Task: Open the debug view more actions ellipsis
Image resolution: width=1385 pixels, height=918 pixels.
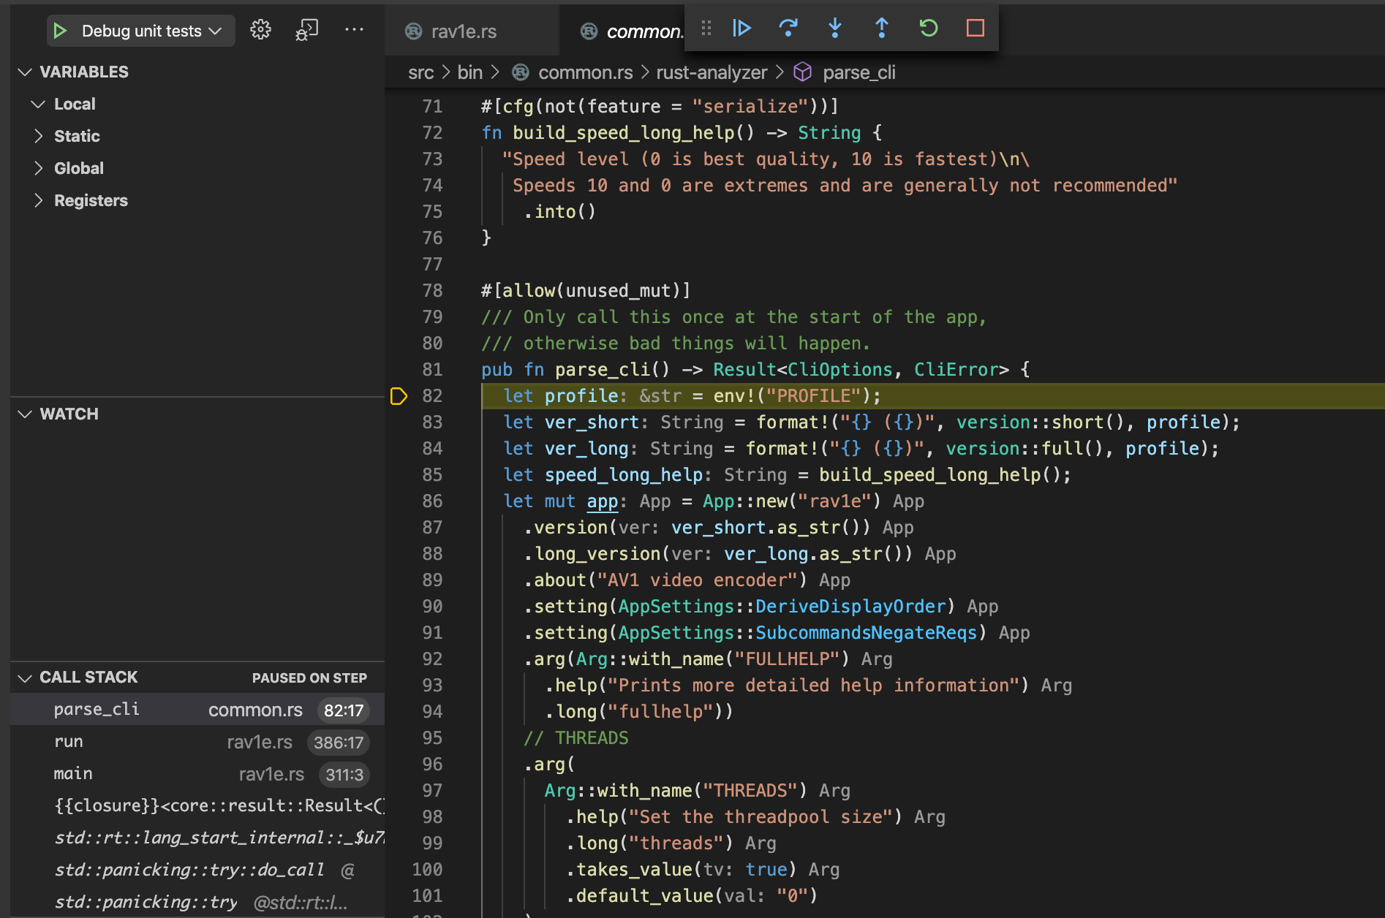Action: click(354, 30)
